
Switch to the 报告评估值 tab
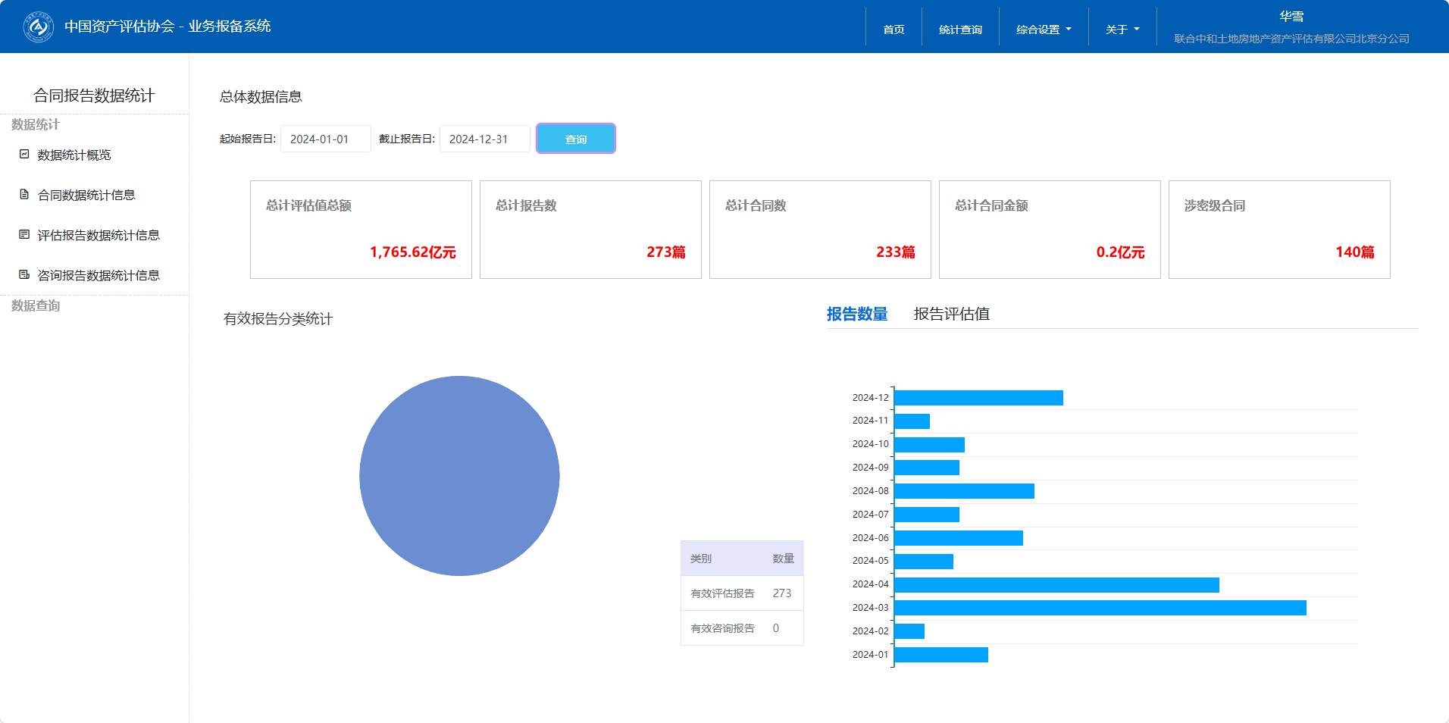pos(951,314)
